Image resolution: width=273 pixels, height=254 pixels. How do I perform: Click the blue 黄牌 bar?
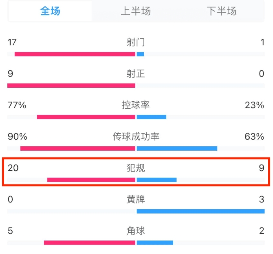click(x=201, y=211)
